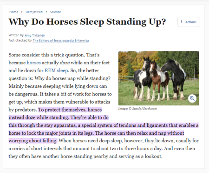Open the Actions menu
Screen dimensions: 209x173
(188, 22)
